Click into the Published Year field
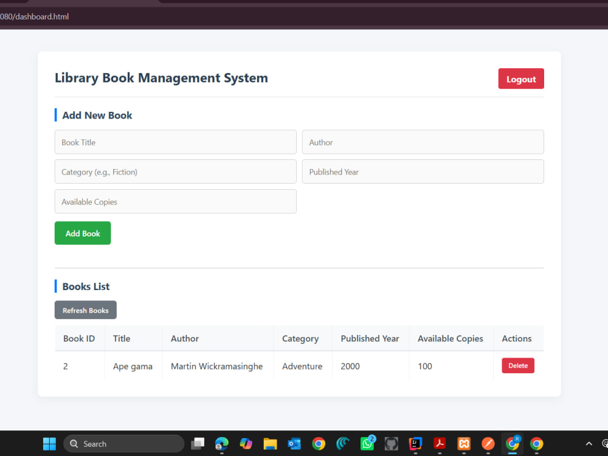 point(423,171)
